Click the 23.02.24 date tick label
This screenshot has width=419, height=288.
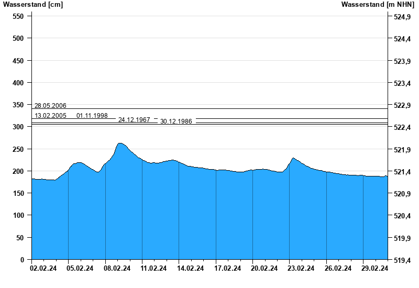301,269
